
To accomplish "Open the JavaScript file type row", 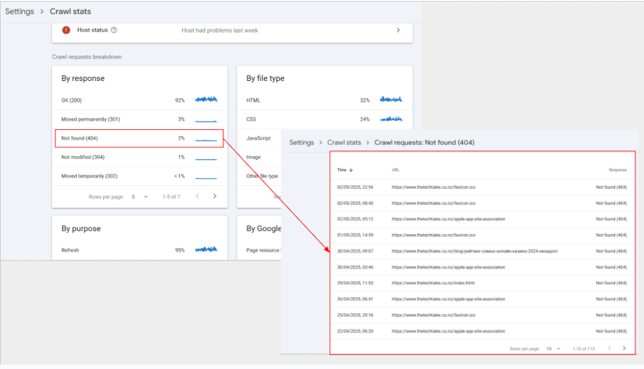I will 259,138.
